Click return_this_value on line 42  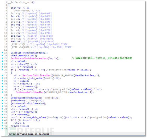[x=34, y=117]
